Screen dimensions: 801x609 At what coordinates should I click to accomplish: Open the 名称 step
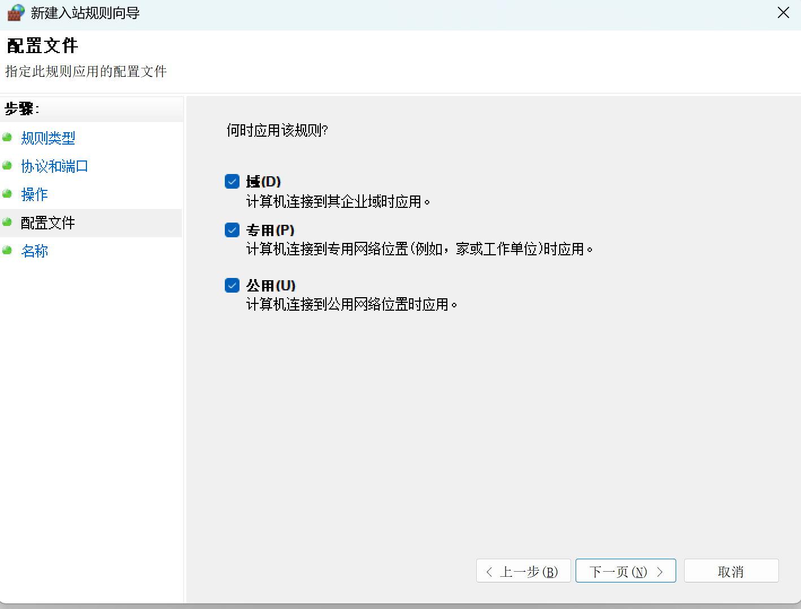point(34,251)
